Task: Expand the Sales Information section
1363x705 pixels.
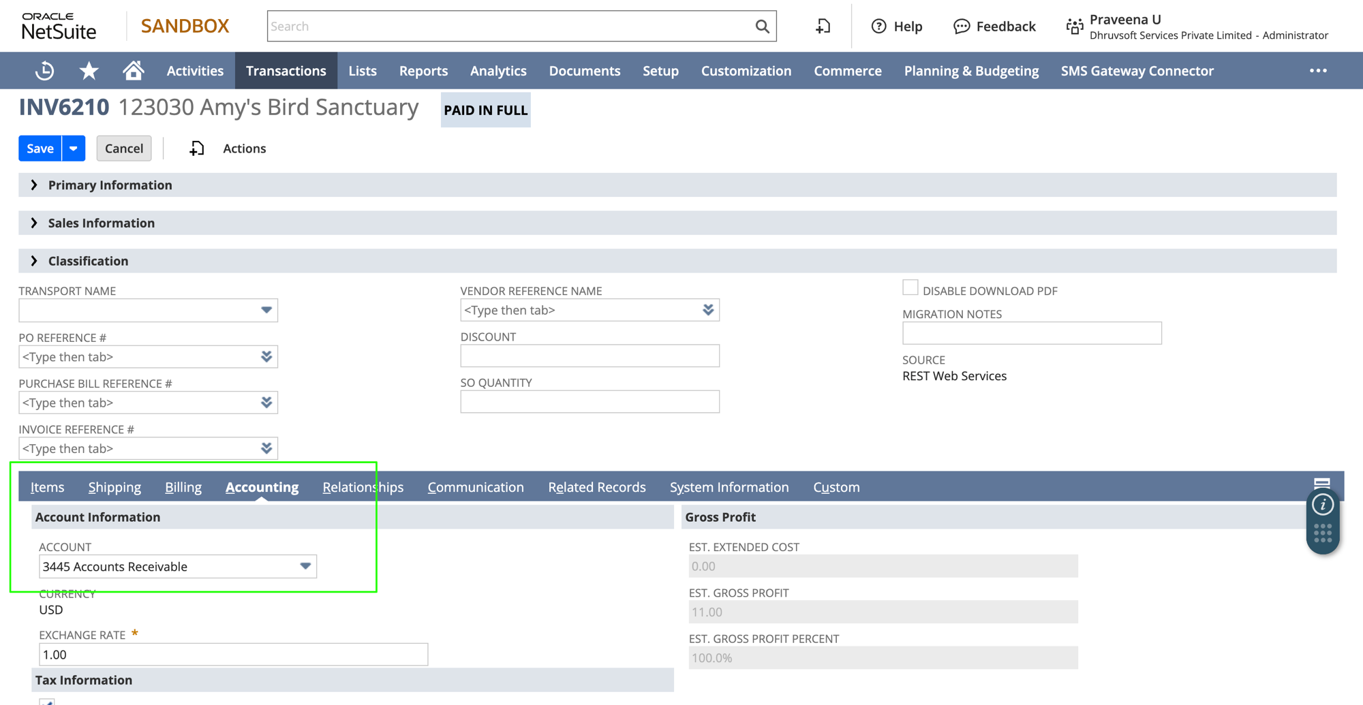Action: [33, 223]
